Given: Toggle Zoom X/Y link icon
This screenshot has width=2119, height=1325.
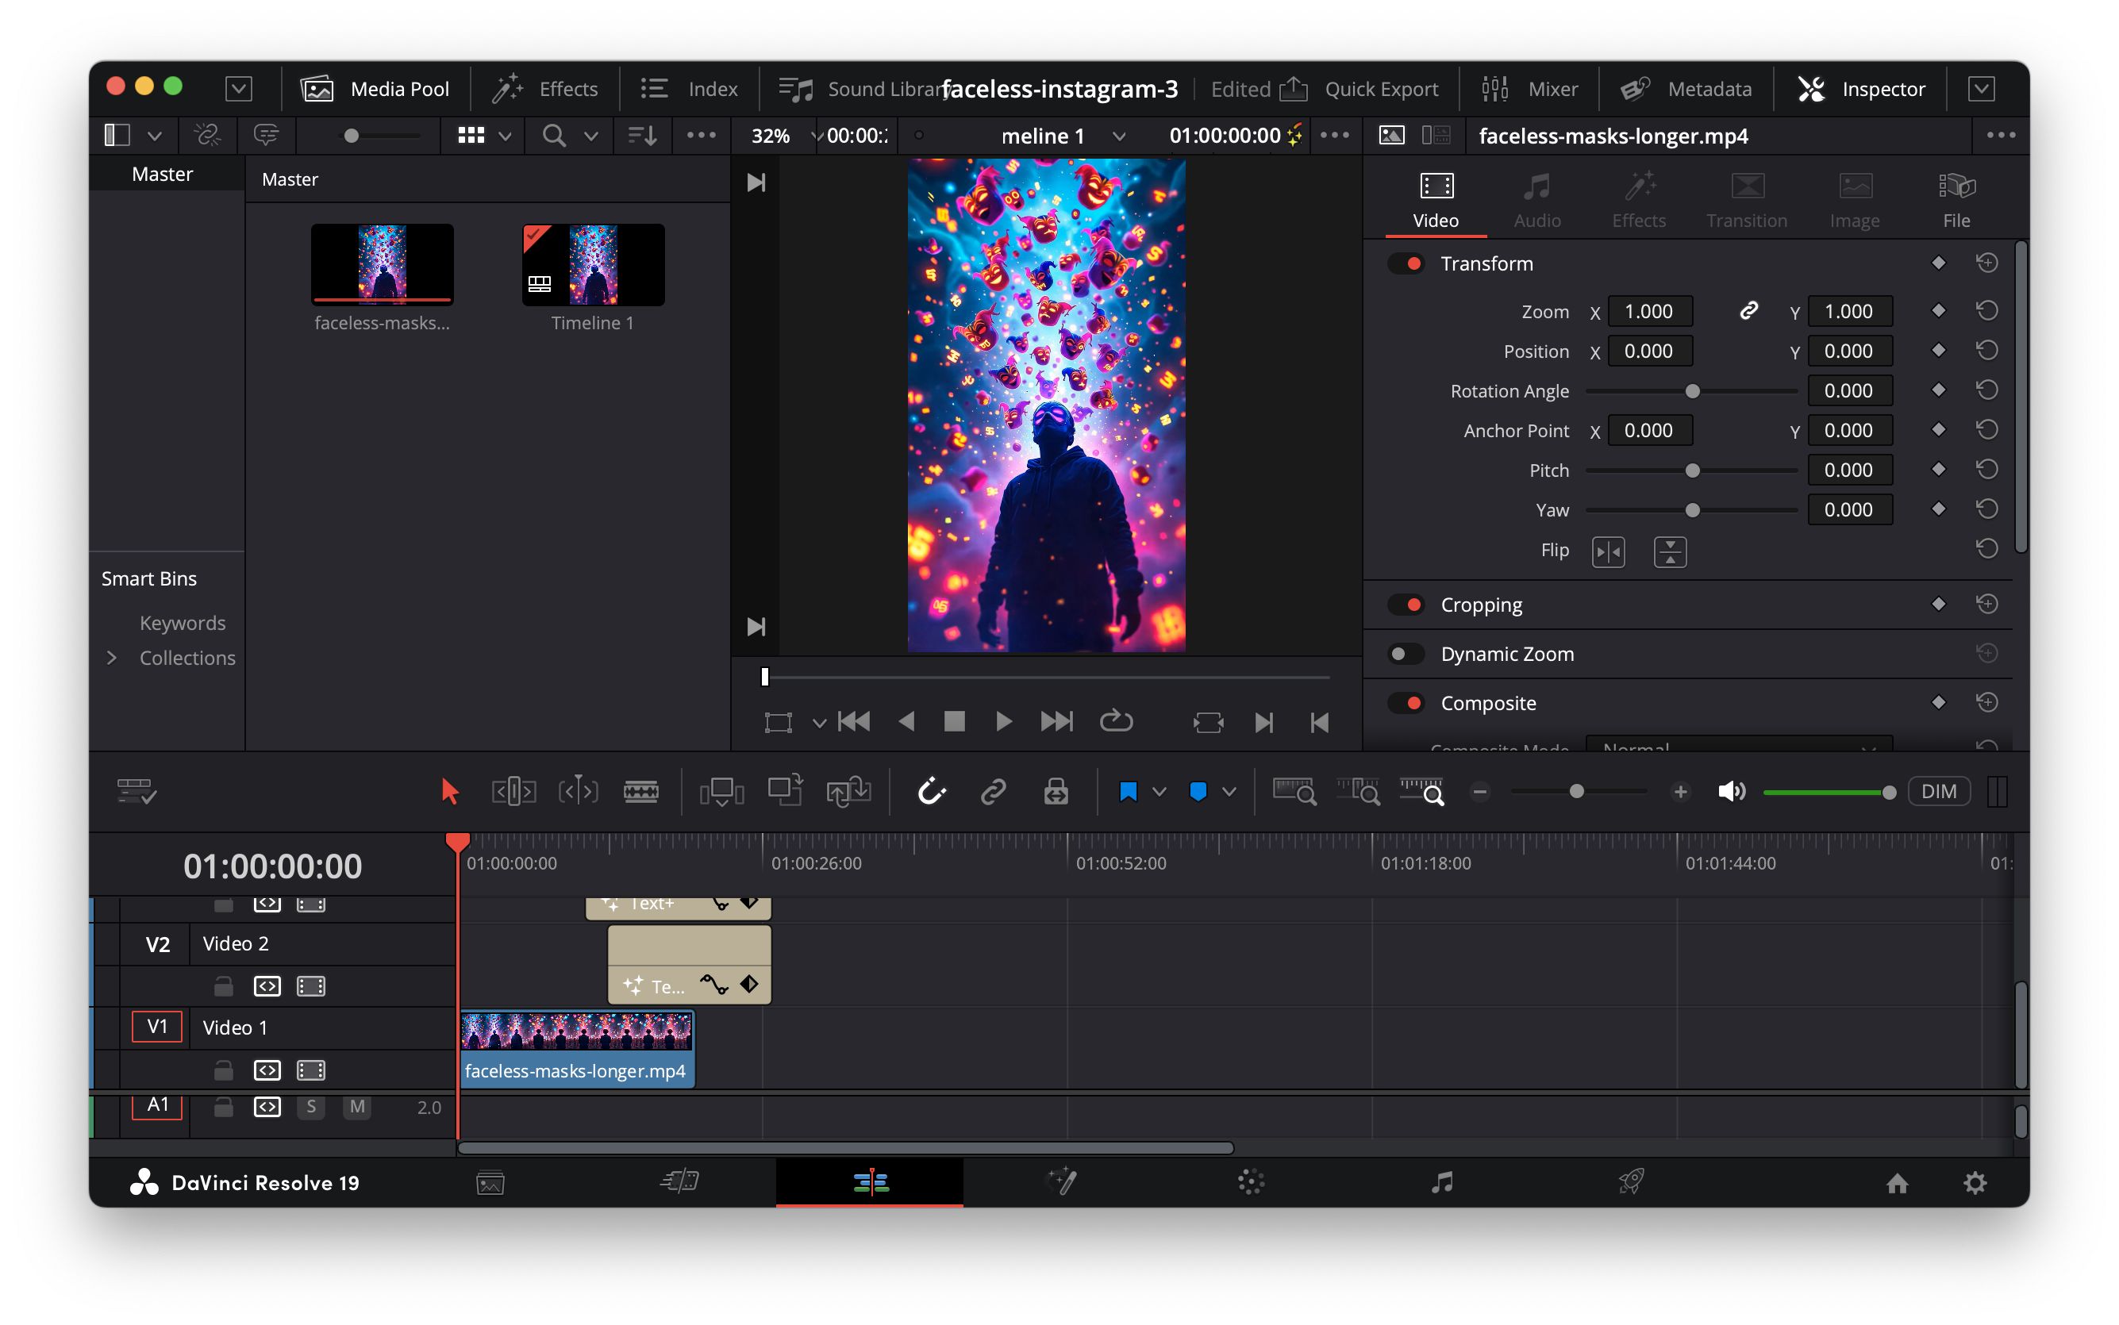Looking at the screenshot, I should pyautogui.click(x=1748, y=311).
